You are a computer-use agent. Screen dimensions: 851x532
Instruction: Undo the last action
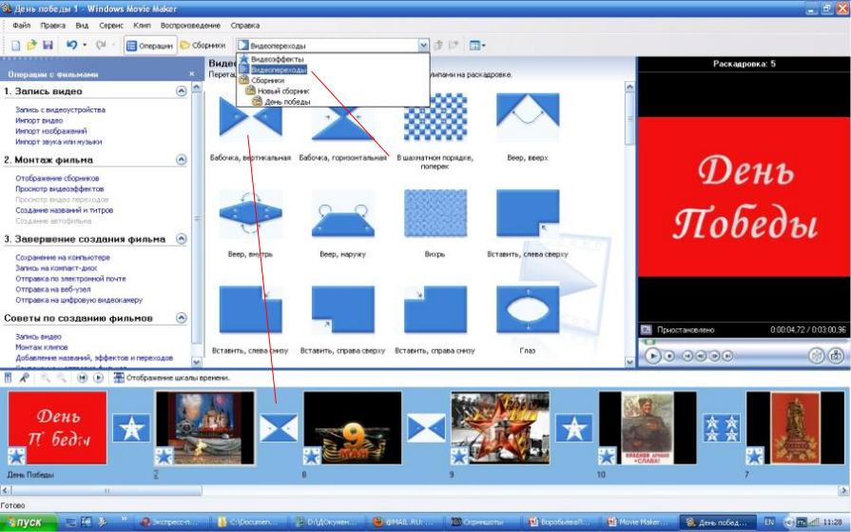(x=71, y=45)
